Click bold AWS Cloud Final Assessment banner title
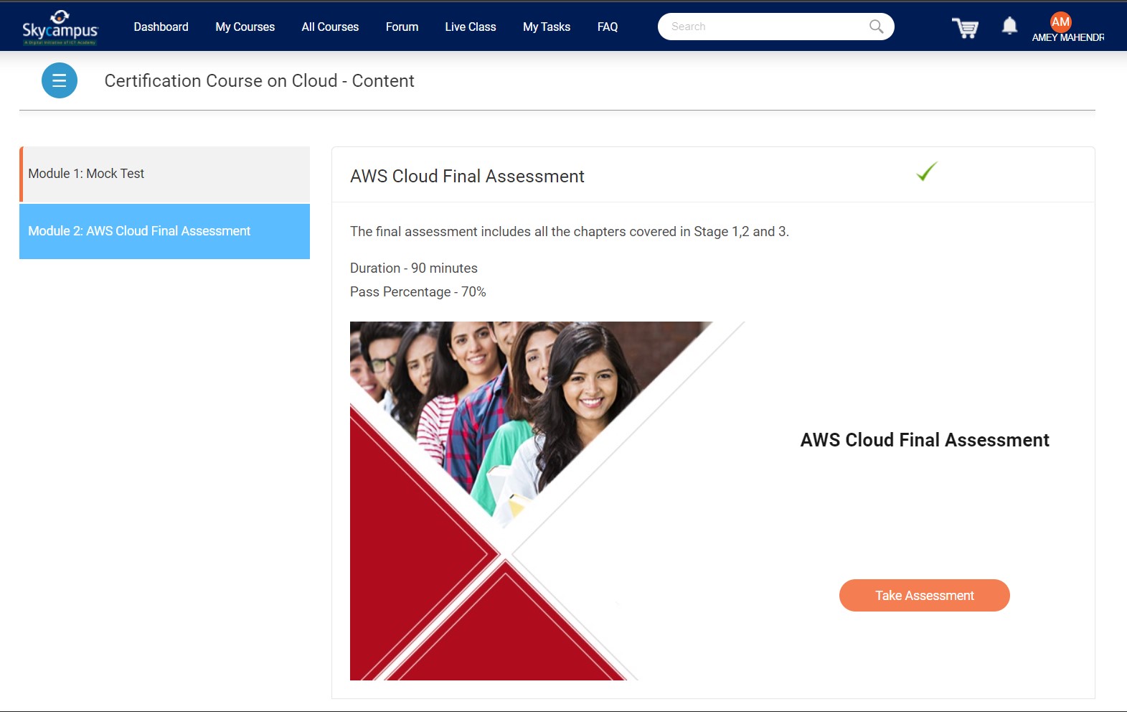The height and width of the screenshot is (712, 1127). click(924, 440)
